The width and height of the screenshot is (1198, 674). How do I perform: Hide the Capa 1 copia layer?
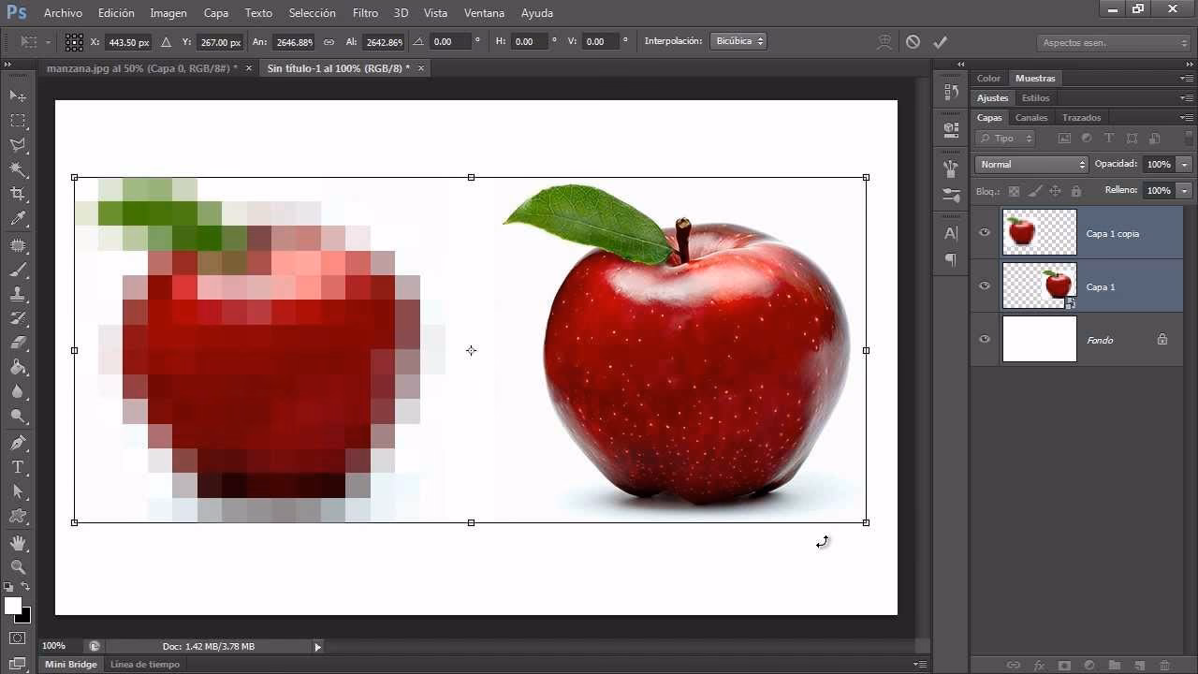coord(984,232)
